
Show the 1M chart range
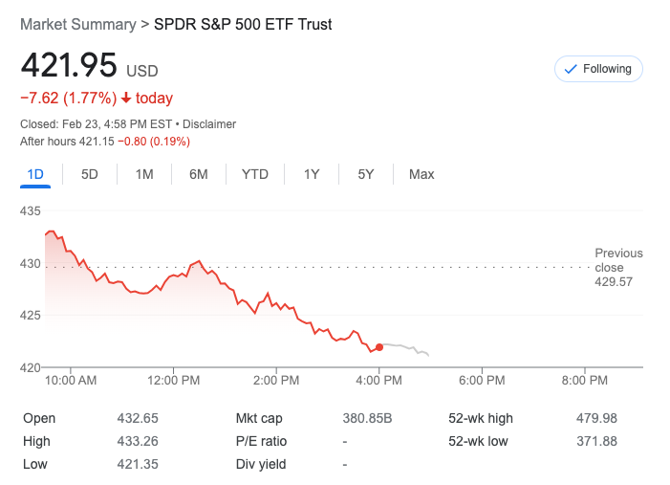pyautogui.click(x=144, y=174)
